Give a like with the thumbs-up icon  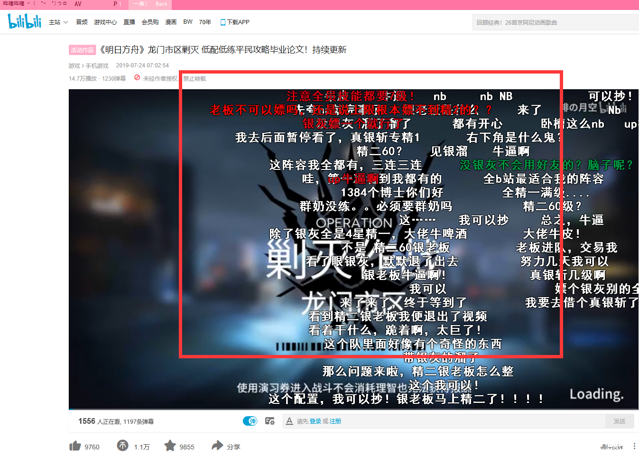pos(75,446)
